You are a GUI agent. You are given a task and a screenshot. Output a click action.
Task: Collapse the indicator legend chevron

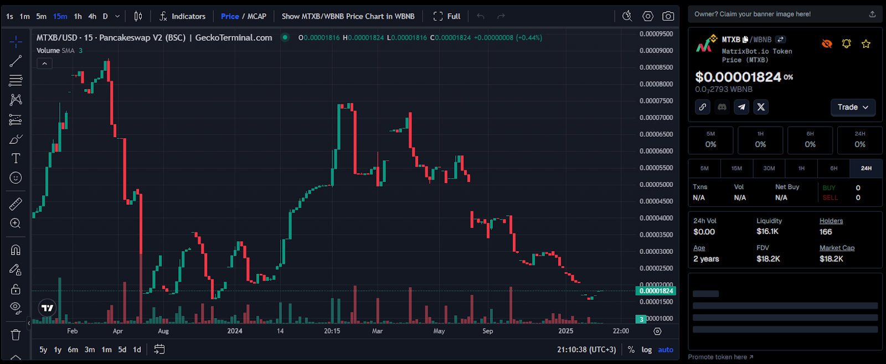pyautogui.click(x=44, y=64)
